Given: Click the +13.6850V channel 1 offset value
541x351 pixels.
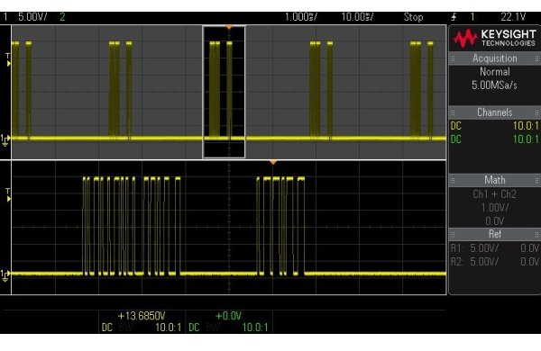Looking at the screenshot, I should tap(142, 316).
